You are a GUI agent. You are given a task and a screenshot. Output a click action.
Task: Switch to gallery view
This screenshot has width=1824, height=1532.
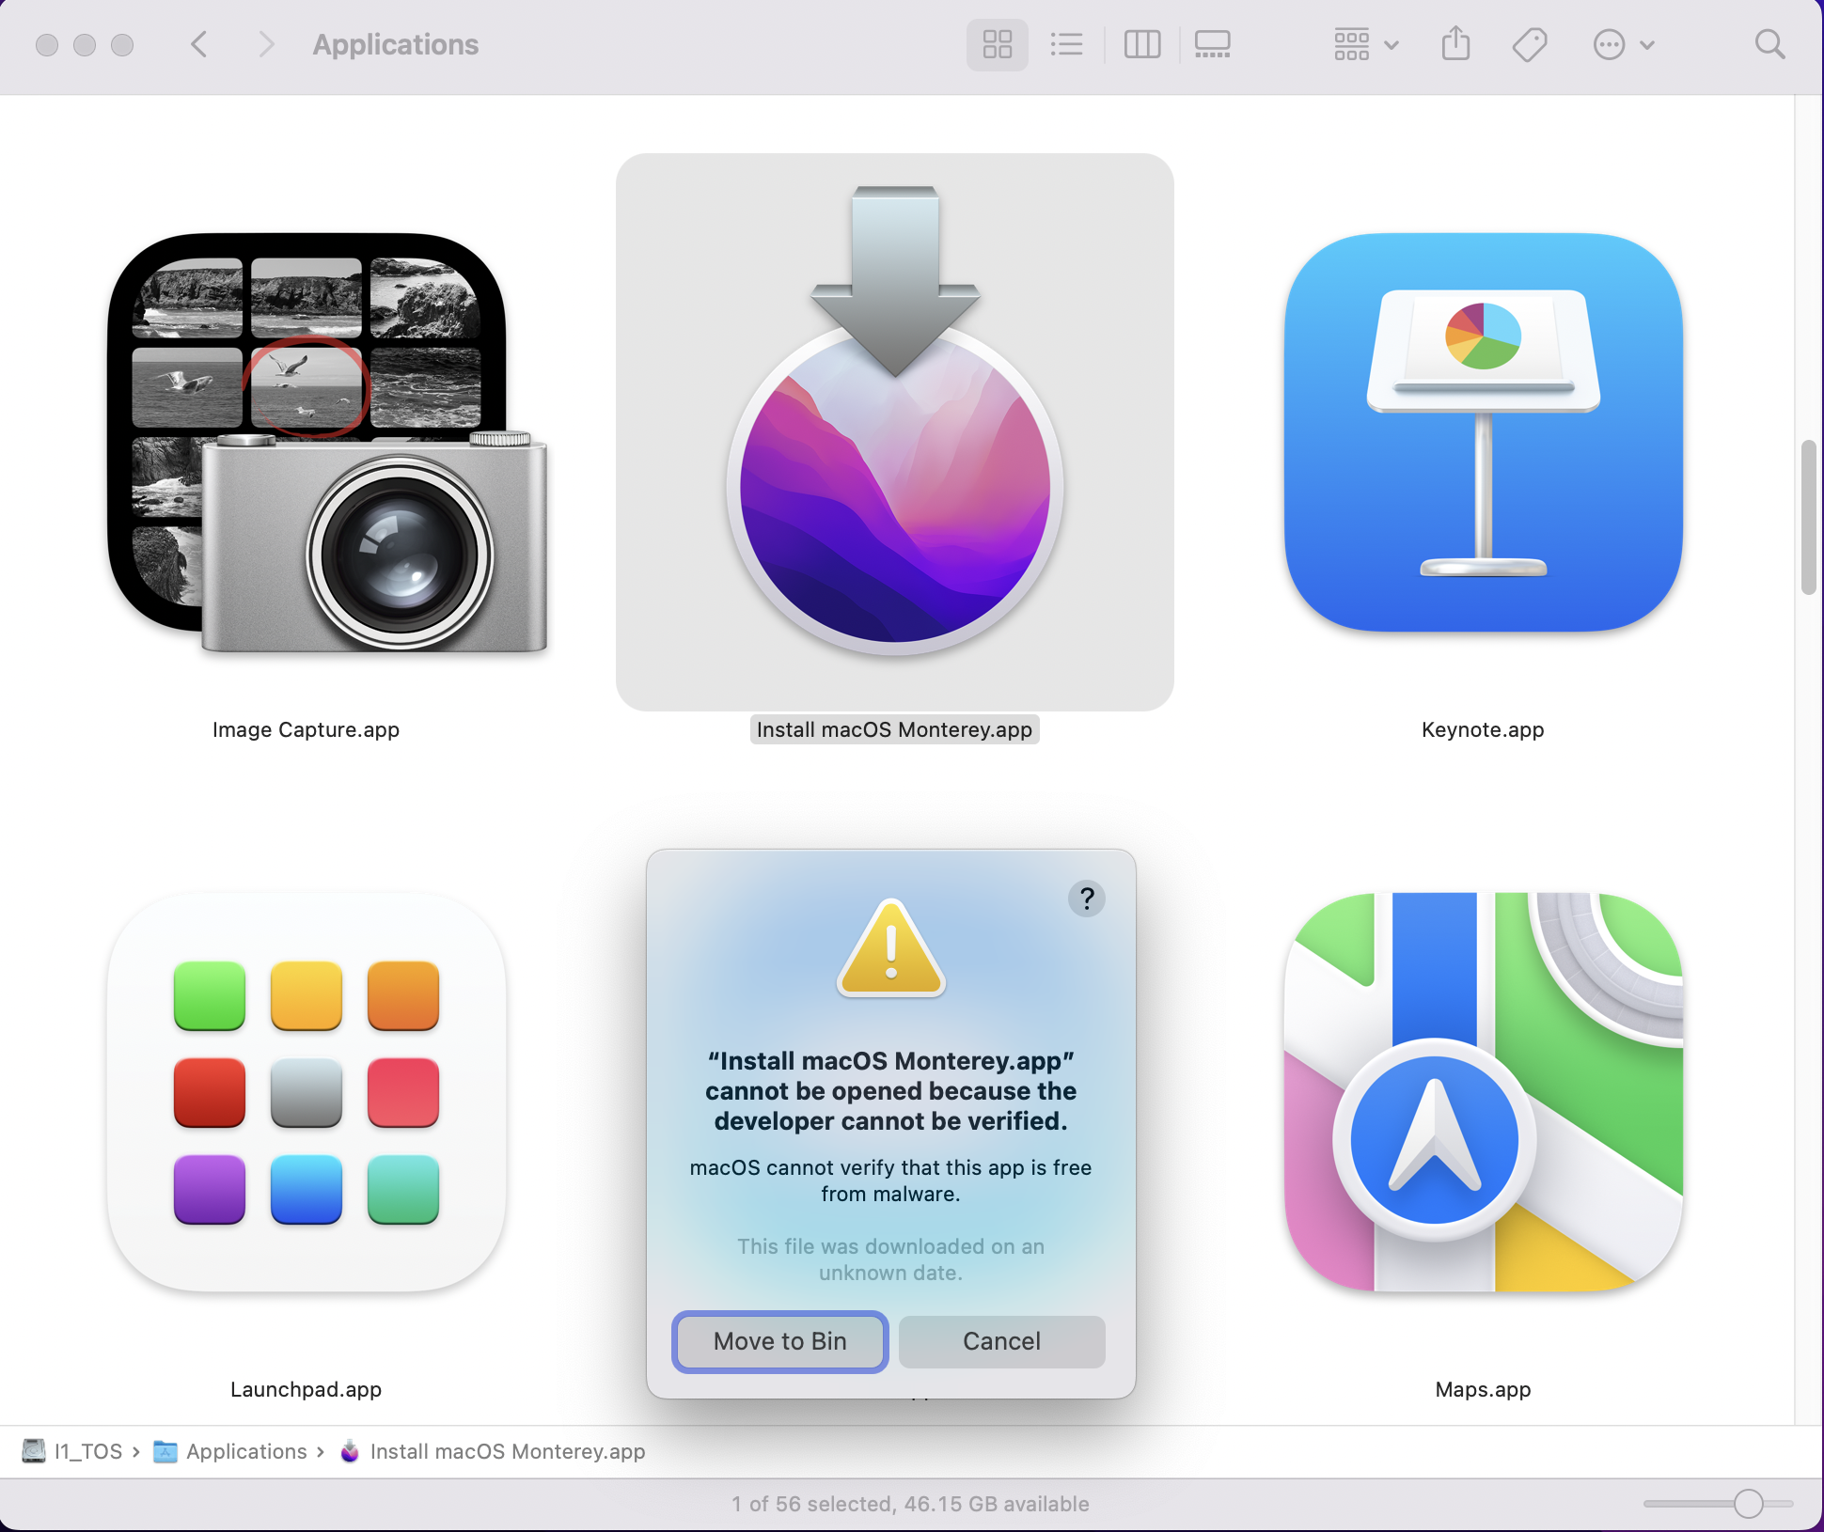[x=1212, y=44]
